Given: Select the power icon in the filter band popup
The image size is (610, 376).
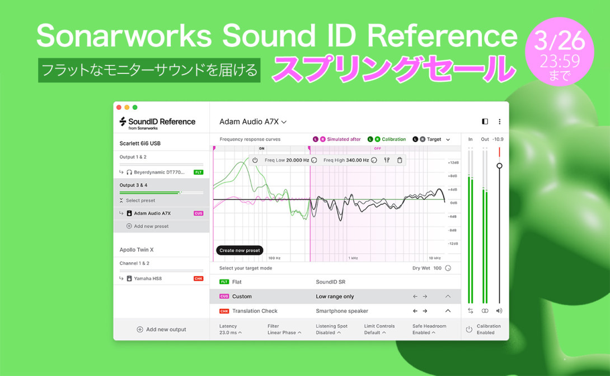Looking at the screenshot, I should click(x=255, y=160).
